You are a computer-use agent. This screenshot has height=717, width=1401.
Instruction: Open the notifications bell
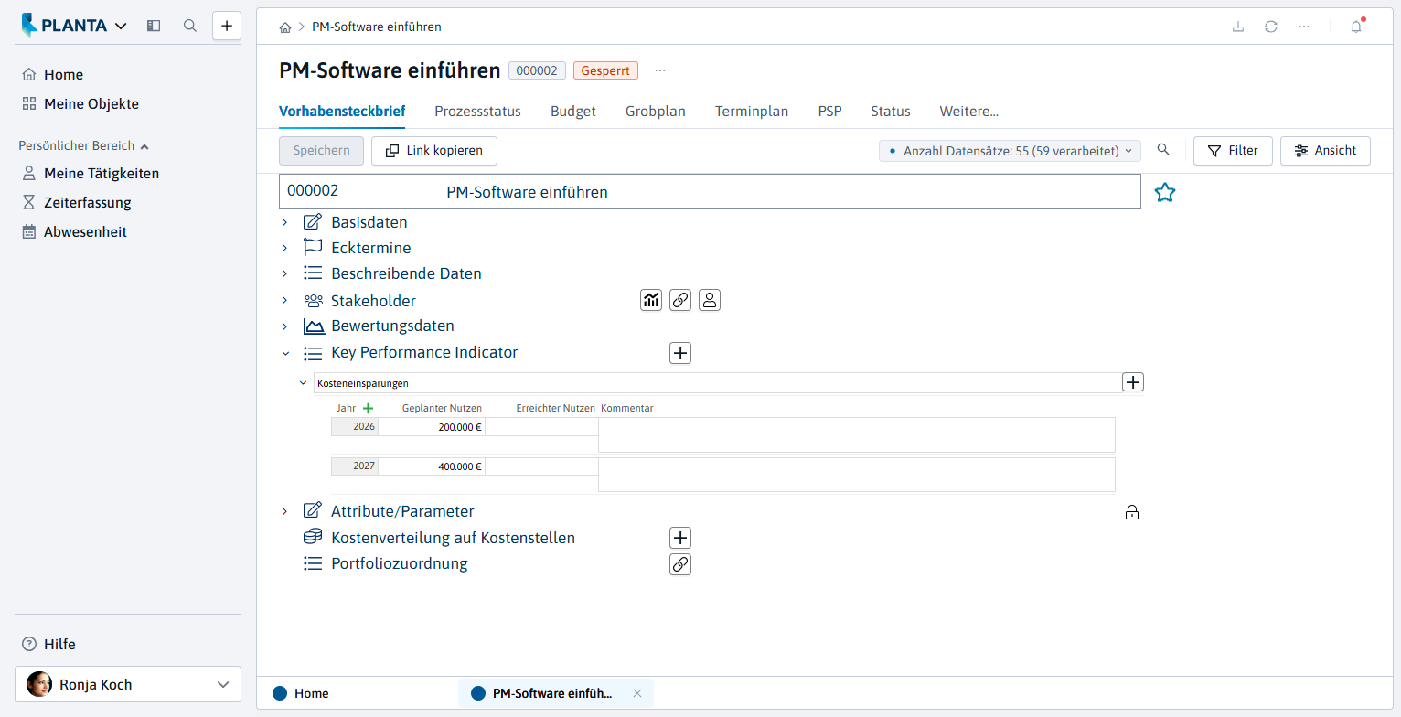[x=1356, y=27]
